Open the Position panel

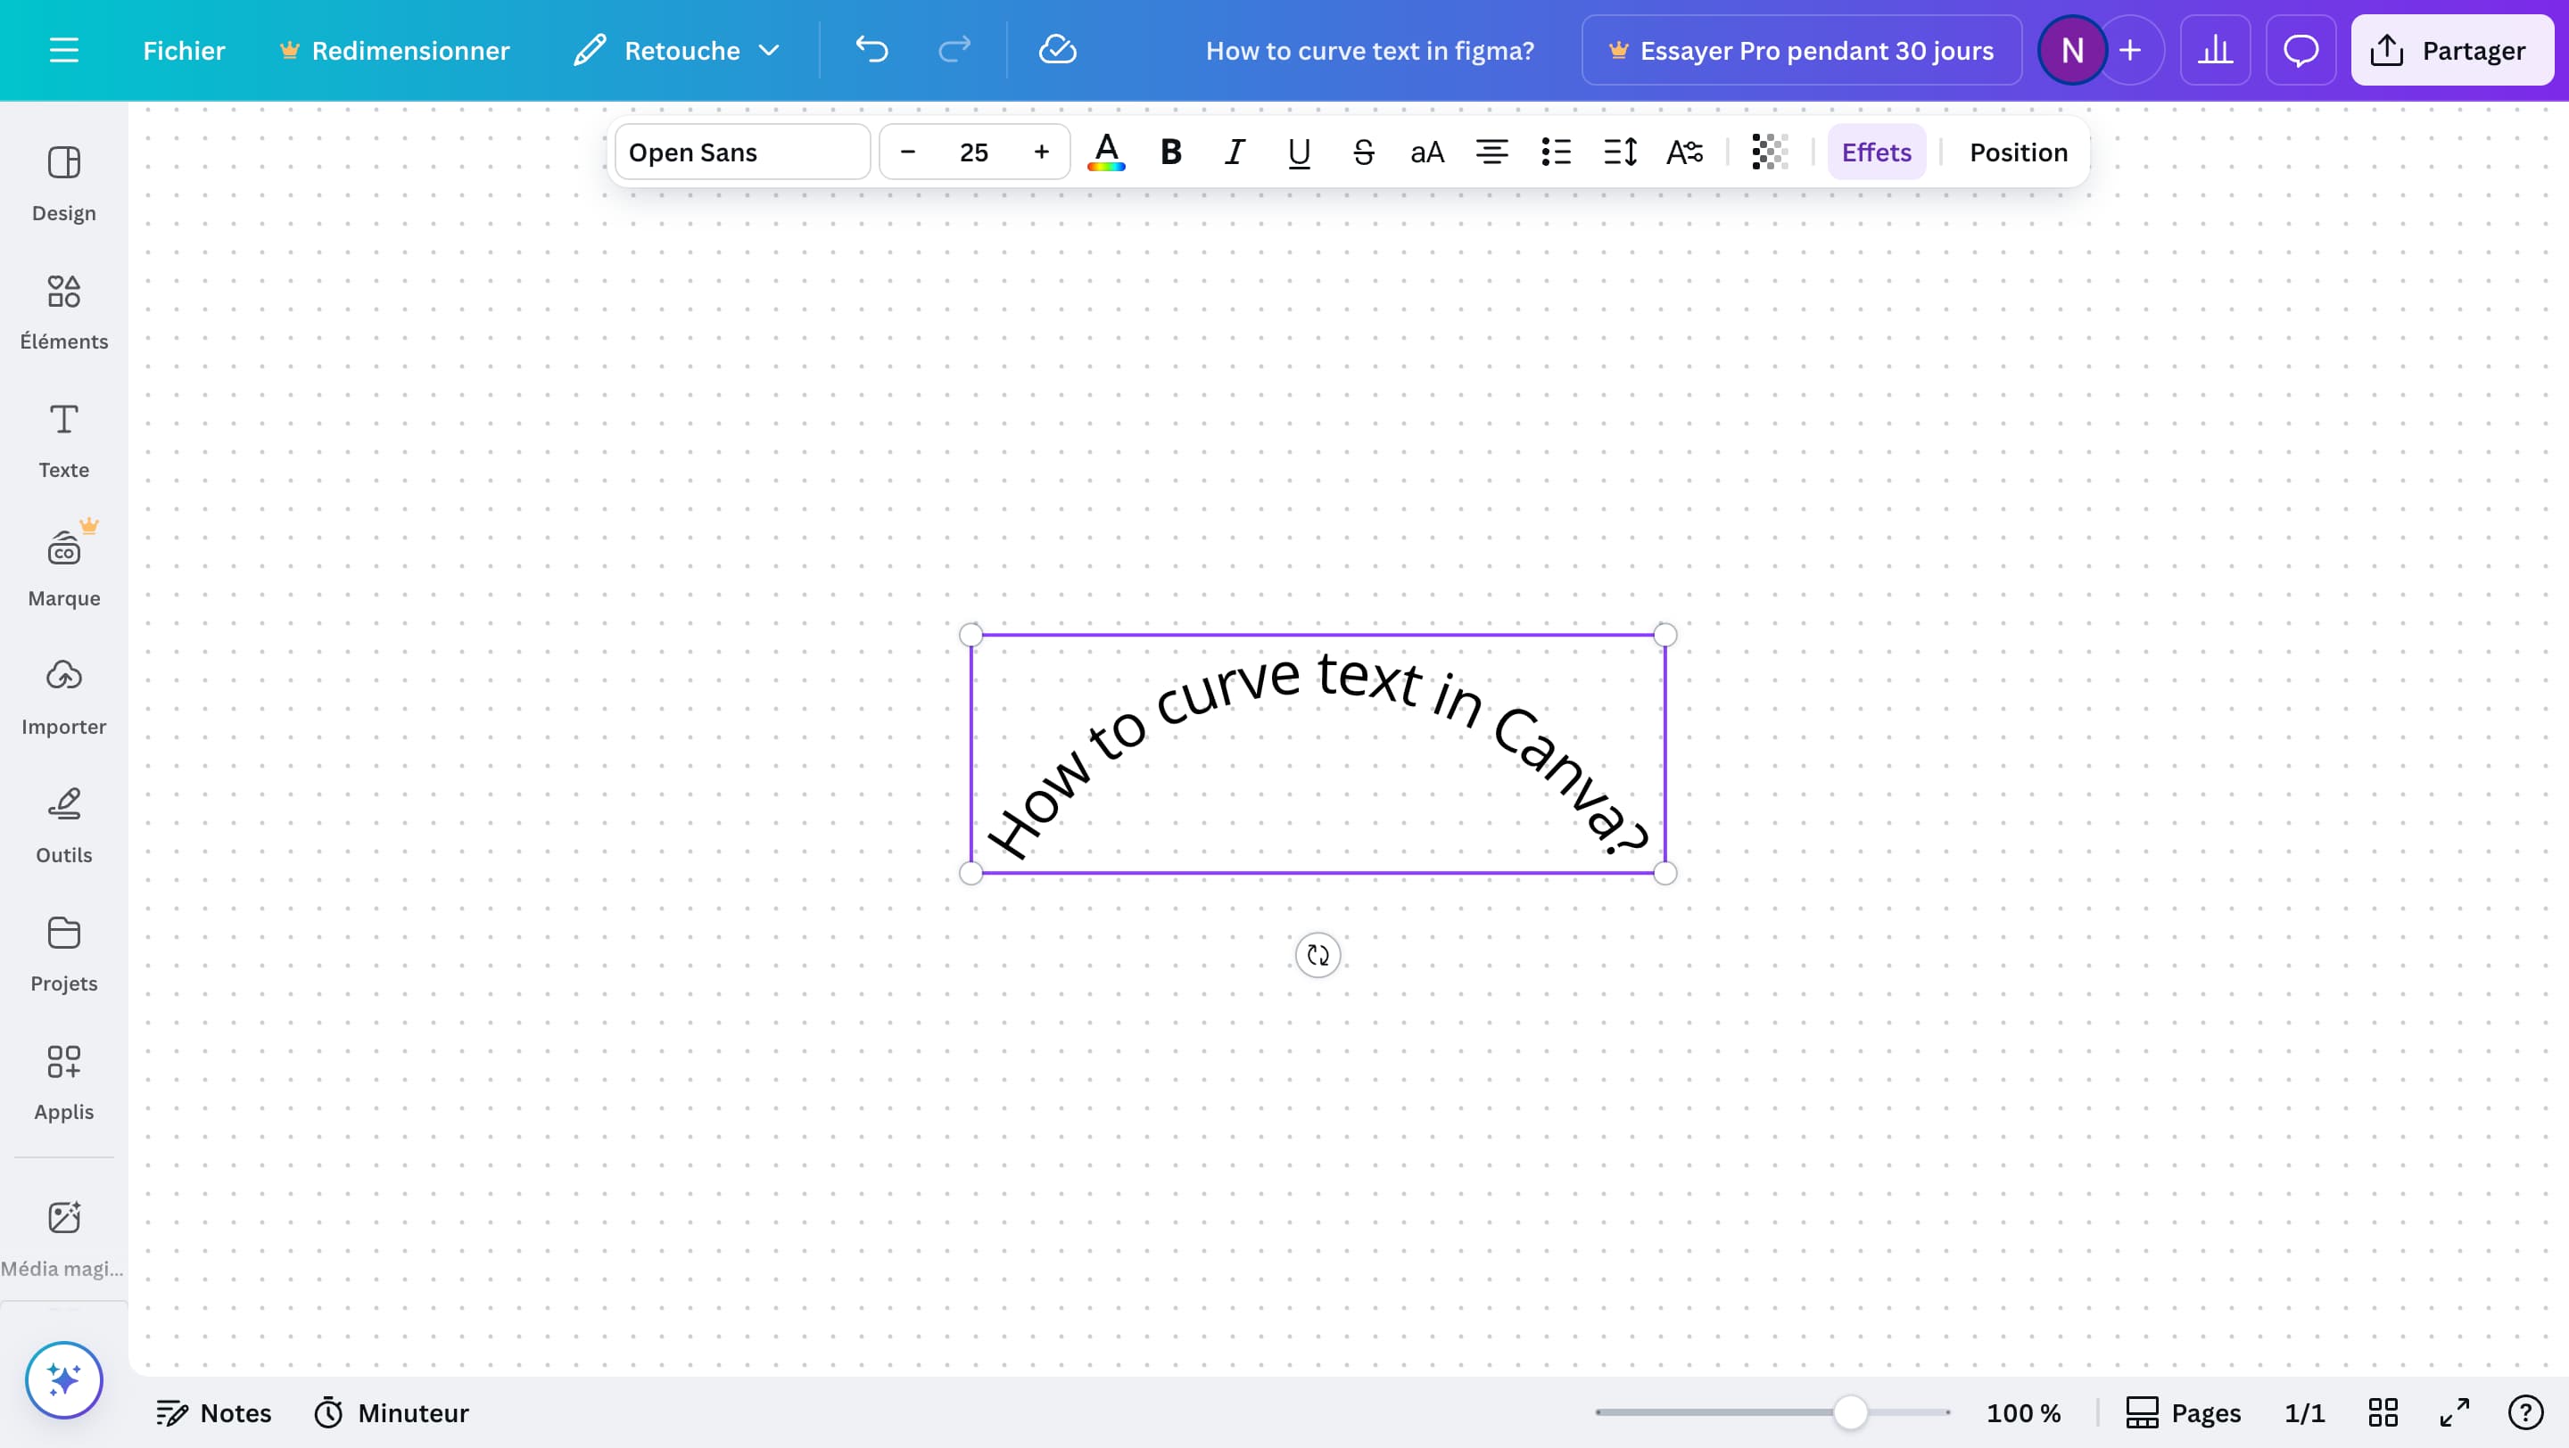point(2019,152)
